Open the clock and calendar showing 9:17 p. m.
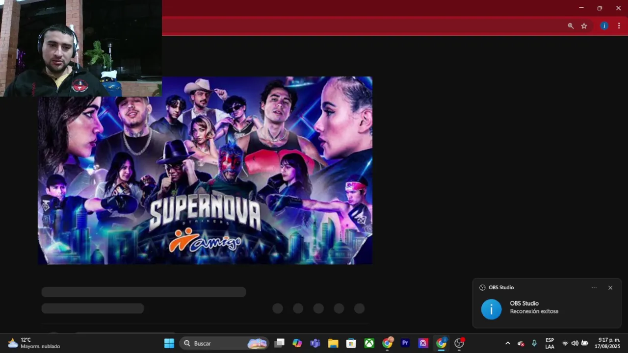 pyautogui.click(x=607, y=343)
